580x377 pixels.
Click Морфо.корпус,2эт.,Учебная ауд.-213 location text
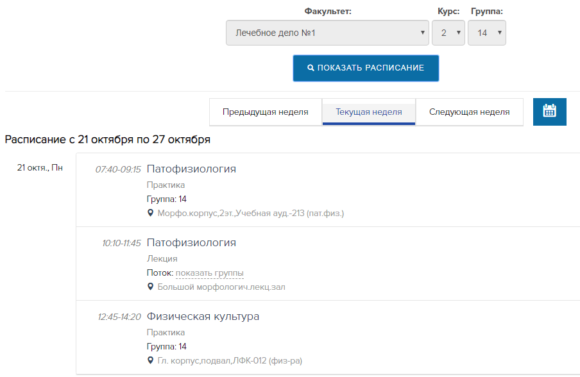250,214
